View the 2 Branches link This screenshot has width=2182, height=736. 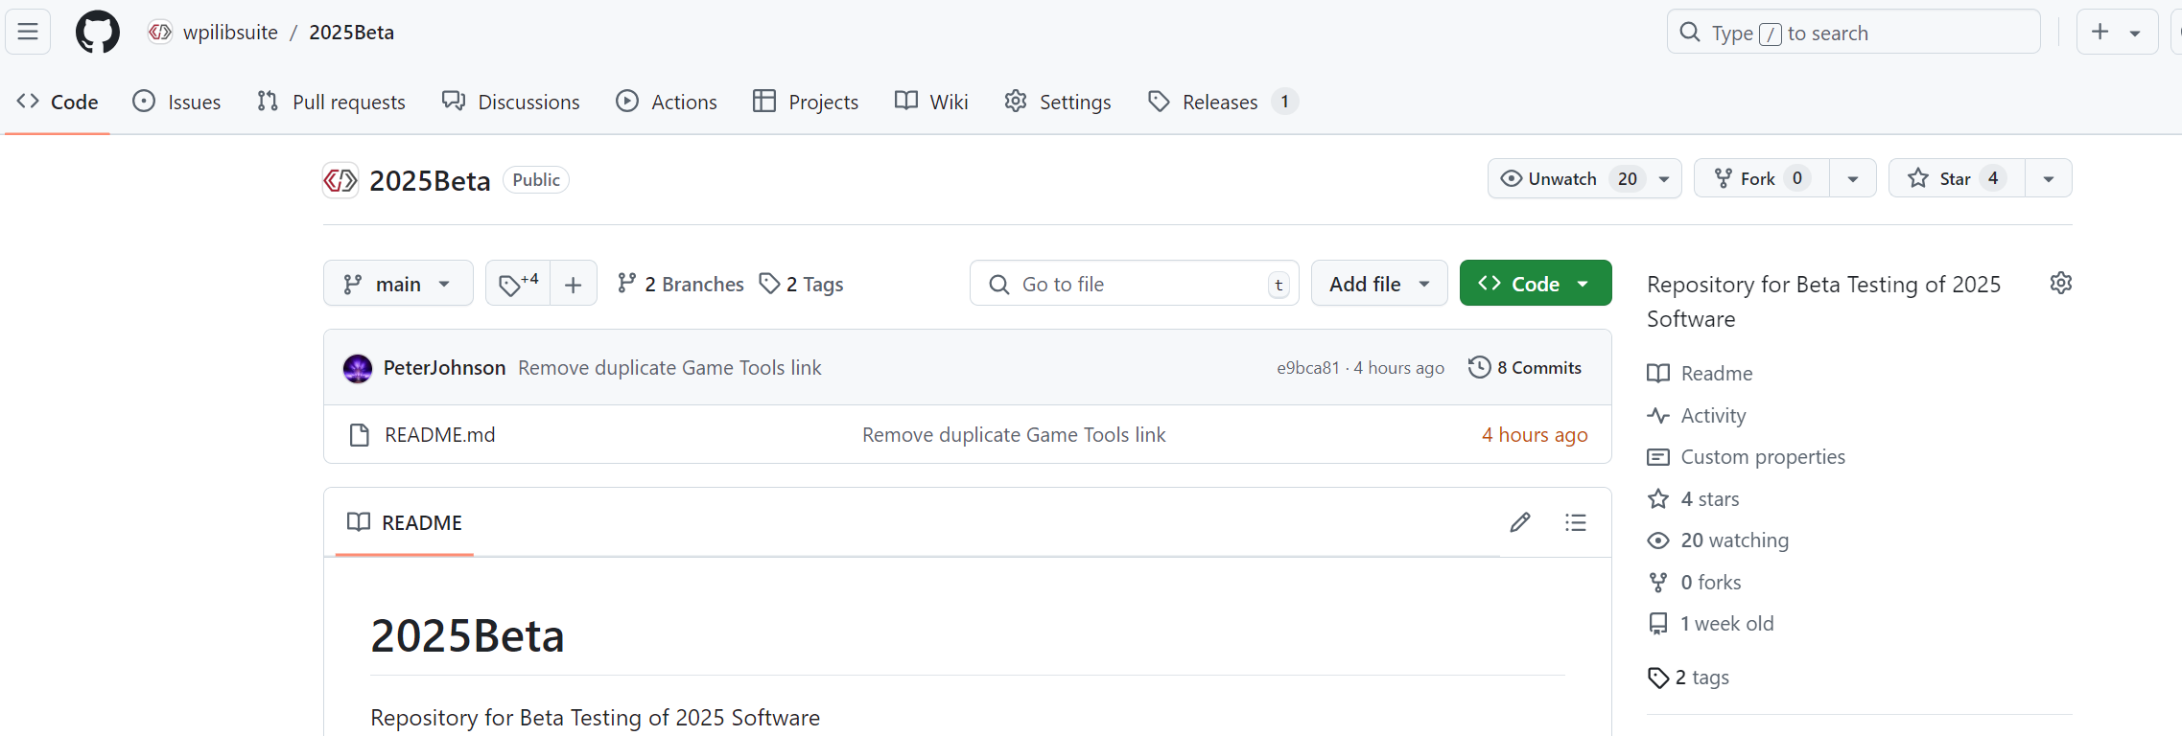pos(681,284)
